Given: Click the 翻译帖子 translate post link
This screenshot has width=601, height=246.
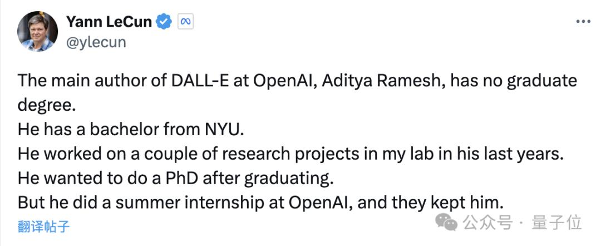Looking at the screenshot, I should click(43, 227).
